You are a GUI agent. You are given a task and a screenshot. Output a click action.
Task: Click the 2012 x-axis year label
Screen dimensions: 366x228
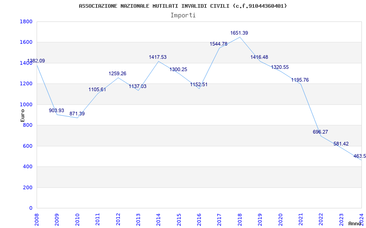[118, 219]
